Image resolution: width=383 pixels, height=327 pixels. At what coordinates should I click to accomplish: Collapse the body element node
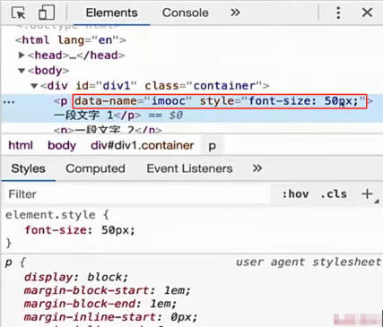tap(22, 71)
